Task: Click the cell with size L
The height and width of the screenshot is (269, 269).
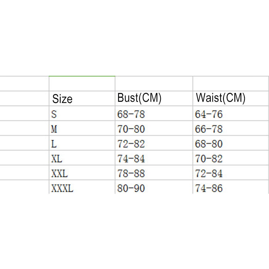Action: tap(54, 144)
